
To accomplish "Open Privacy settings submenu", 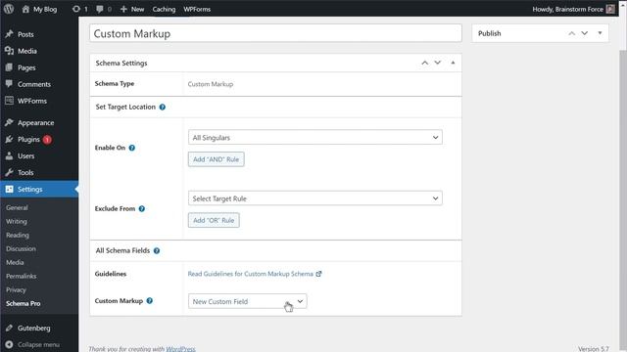I will click(x=16, y=289).
